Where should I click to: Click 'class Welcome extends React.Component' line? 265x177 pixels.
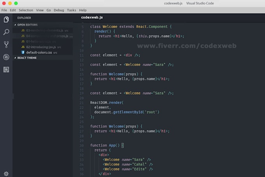(x=131, y=27)
